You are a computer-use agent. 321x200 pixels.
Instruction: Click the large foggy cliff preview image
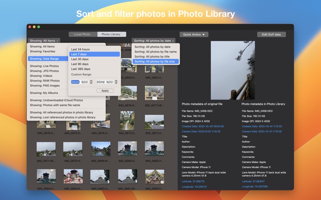pos(233,70)
